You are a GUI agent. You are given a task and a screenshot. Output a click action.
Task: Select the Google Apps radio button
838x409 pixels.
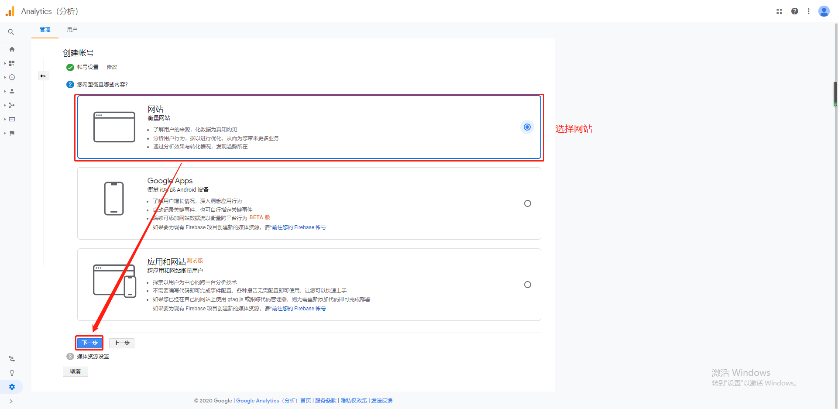coord(527,203)
